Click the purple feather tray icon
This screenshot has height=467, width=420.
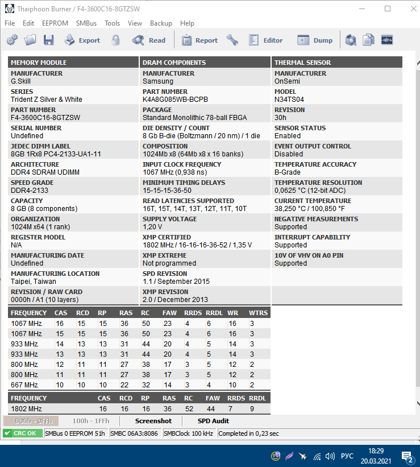[x=289, y=456]
